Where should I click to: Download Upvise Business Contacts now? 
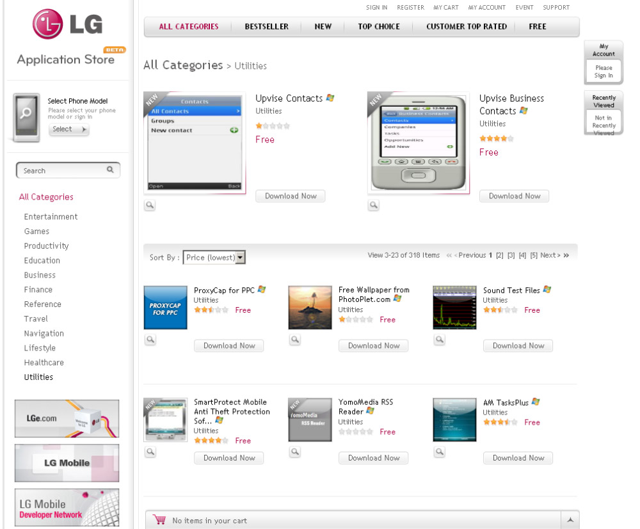[515, 196]
